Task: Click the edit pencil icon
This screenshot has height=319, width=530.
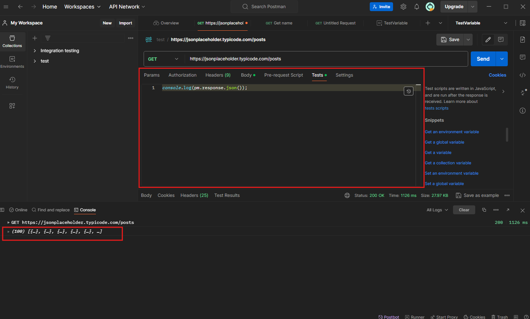Action: (488, 40)
